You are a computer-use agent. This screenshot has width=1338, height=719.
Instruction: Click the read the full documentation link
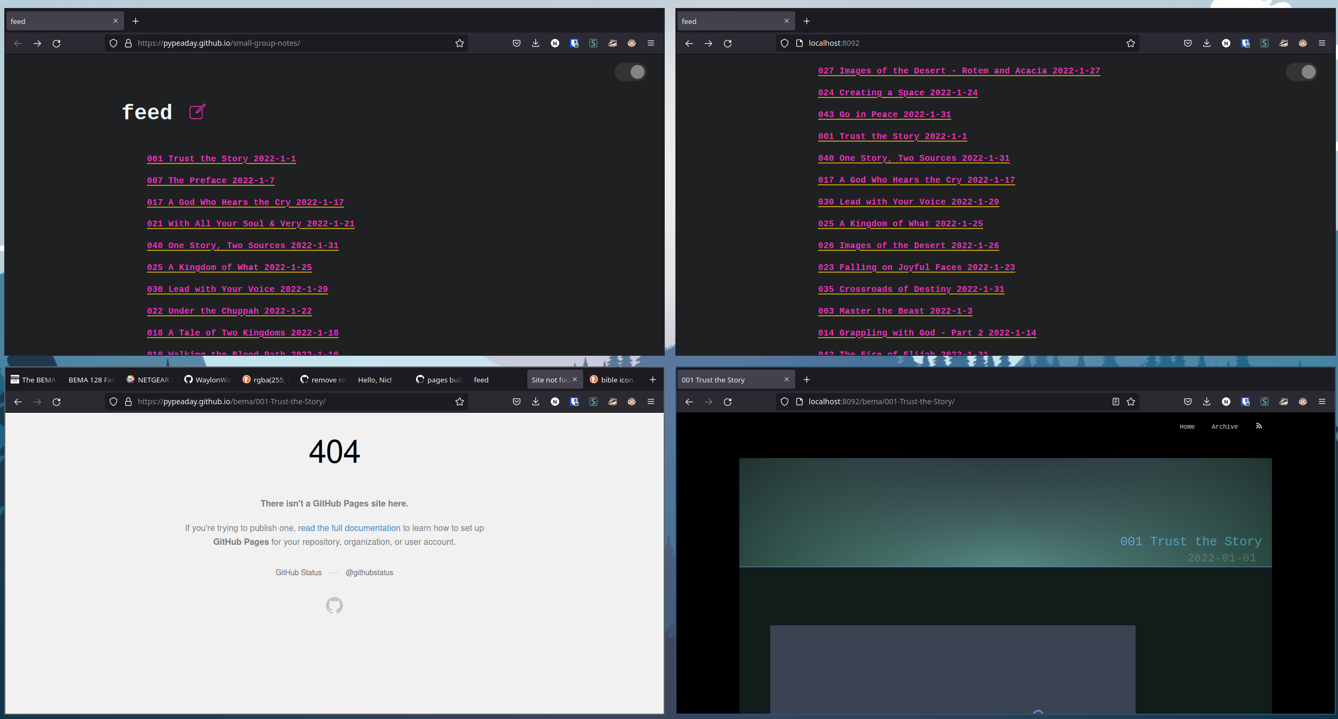tap(349, 528)
